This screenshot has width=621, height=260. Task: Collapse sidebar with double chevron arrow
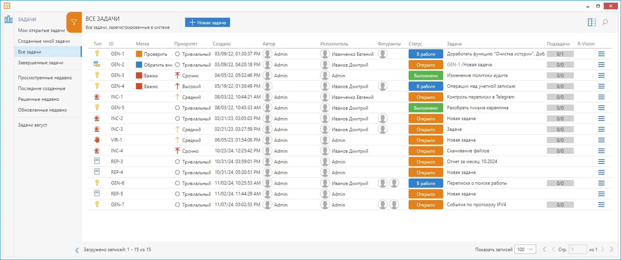tap(77, 250)
